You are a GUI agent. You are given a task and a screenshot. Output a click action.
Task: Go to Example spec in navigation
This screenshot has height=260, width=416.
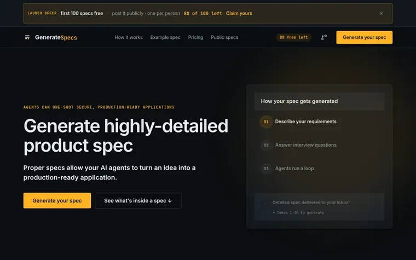click(x=165, y=37)
